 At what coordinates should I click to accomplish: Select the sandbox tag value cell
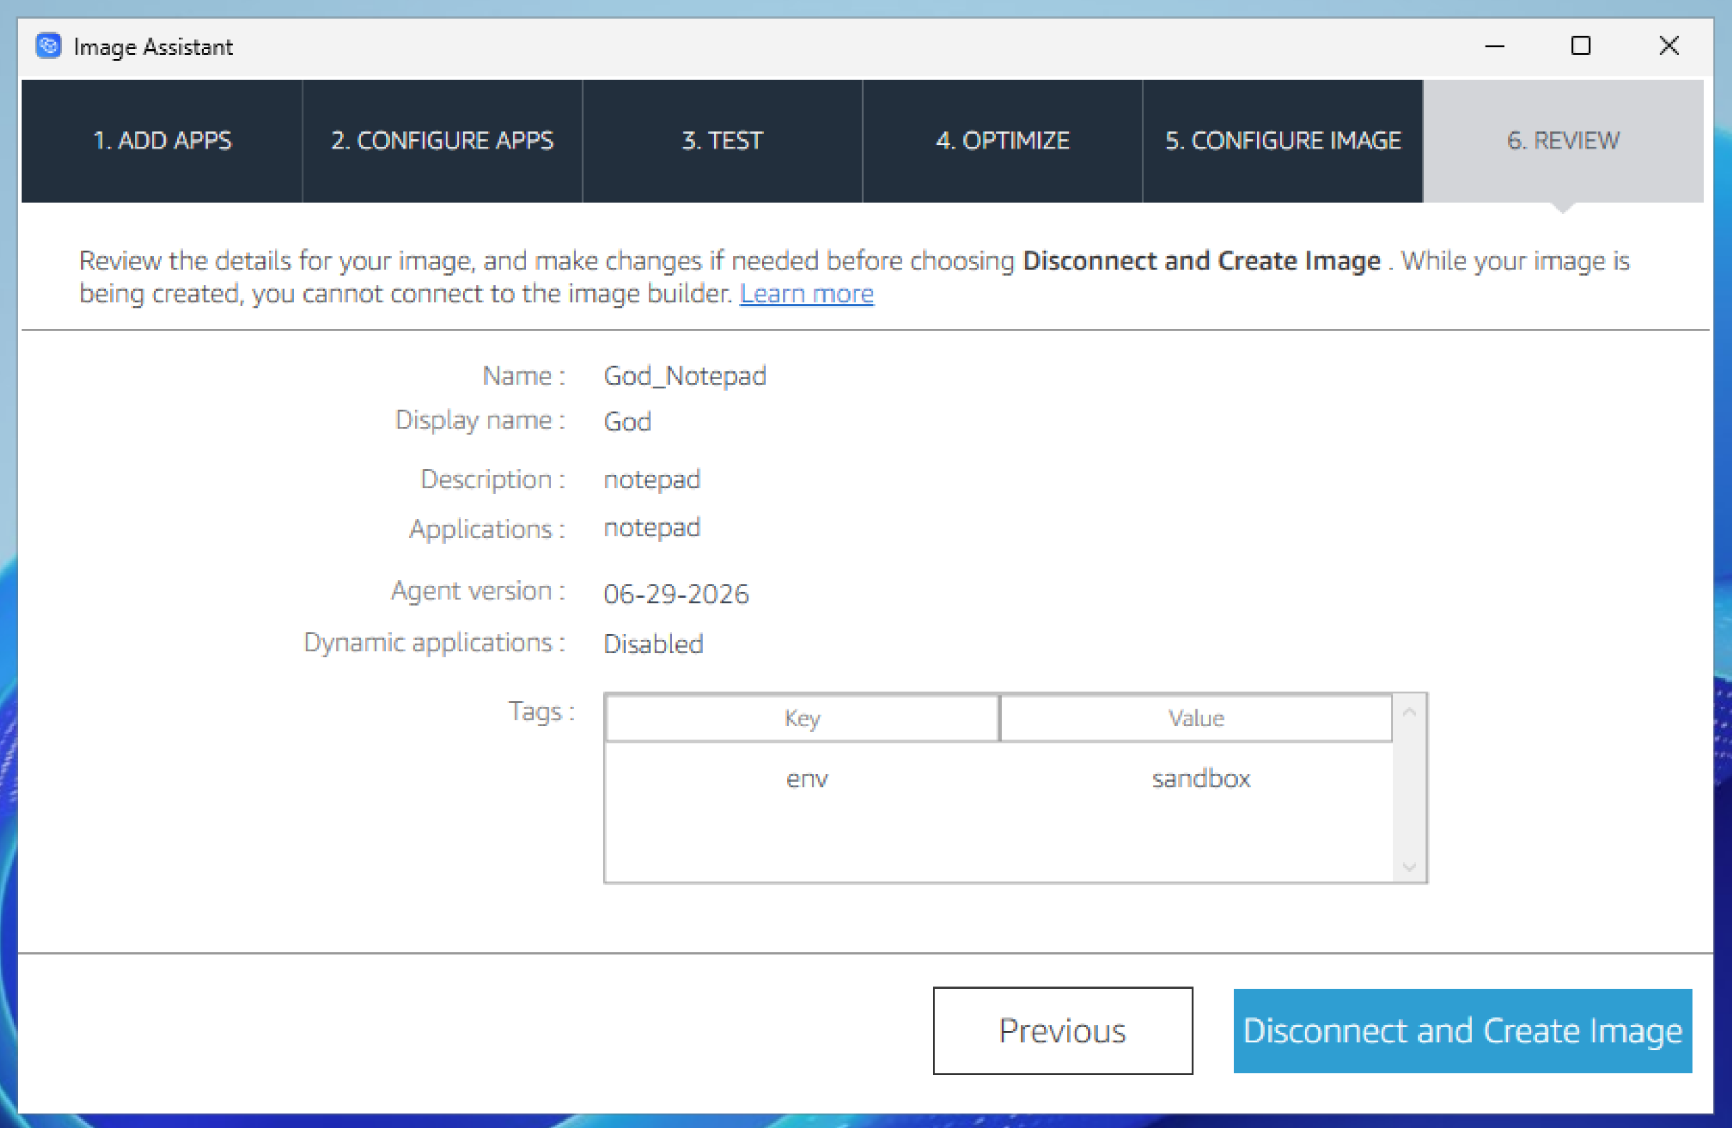[x=1201, y=779]
